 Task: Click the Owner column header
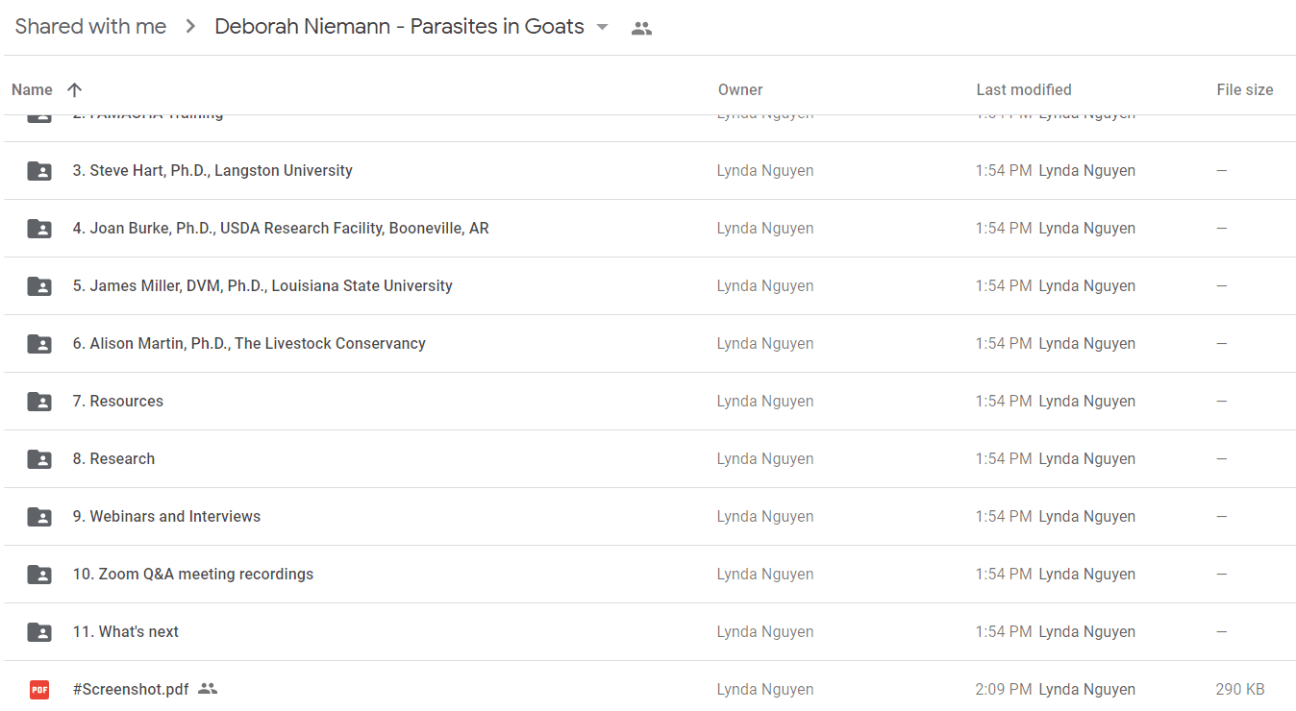pos(740,89)
